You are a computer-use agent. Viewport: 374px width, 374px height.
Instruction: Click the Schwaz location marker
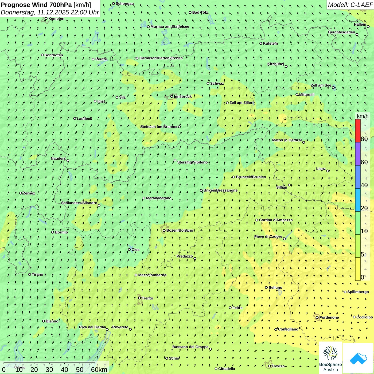208,83
